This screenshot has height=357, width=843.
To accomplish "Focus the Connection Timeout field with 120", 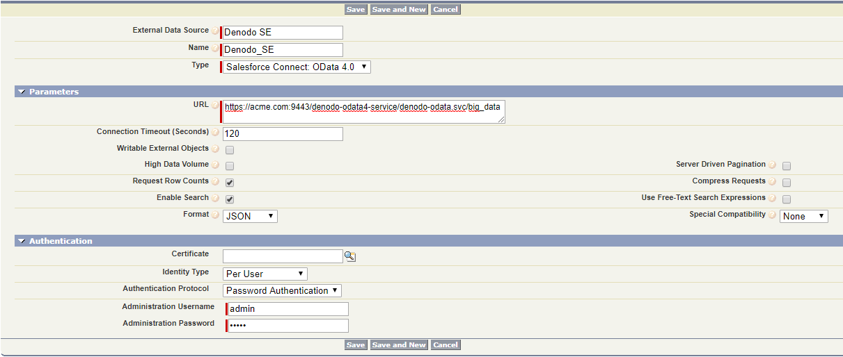I will 283,134.
